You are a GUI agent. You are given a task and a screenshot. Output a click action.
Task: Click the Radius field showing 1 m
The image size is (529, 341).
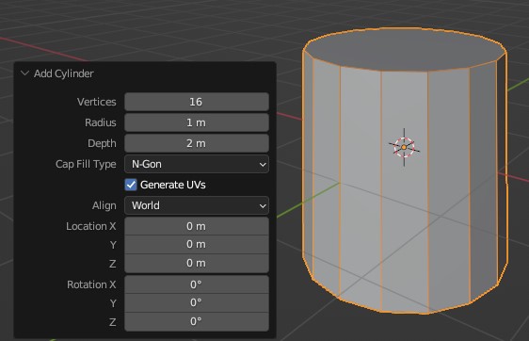(197, 122)
